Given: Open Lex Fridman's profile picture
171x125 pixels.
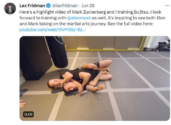Looking at the screenshot, I should point(10,9).
